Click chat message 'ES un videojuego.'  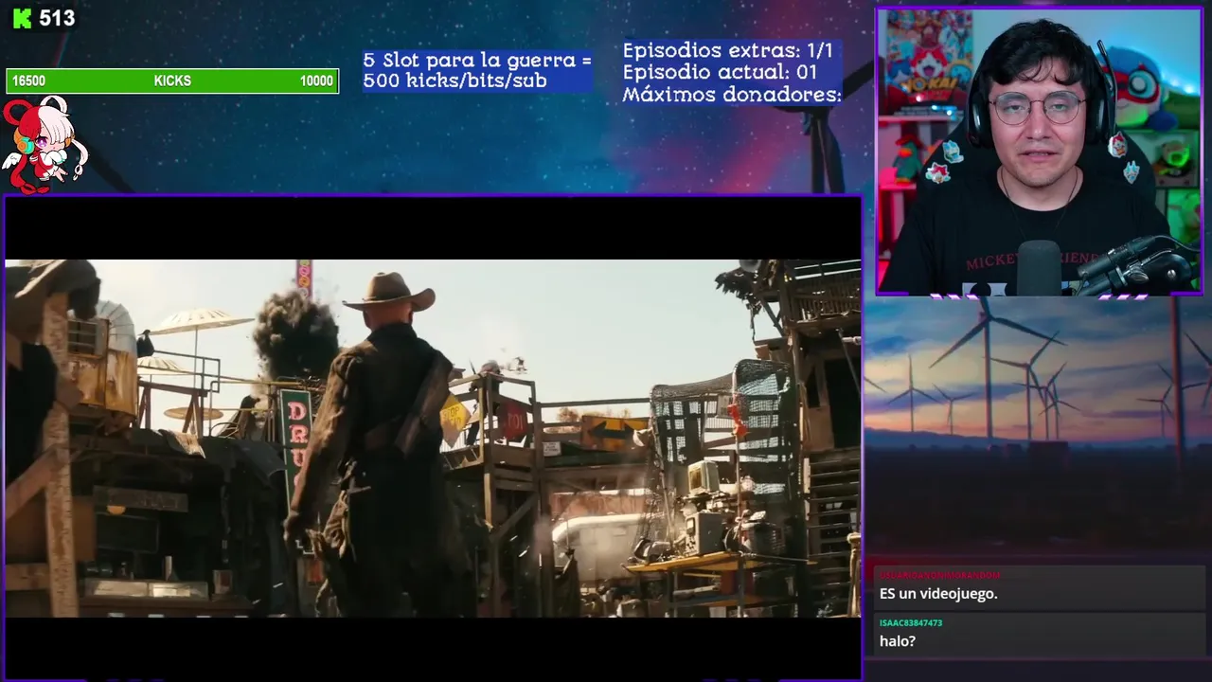coord(938,594)
